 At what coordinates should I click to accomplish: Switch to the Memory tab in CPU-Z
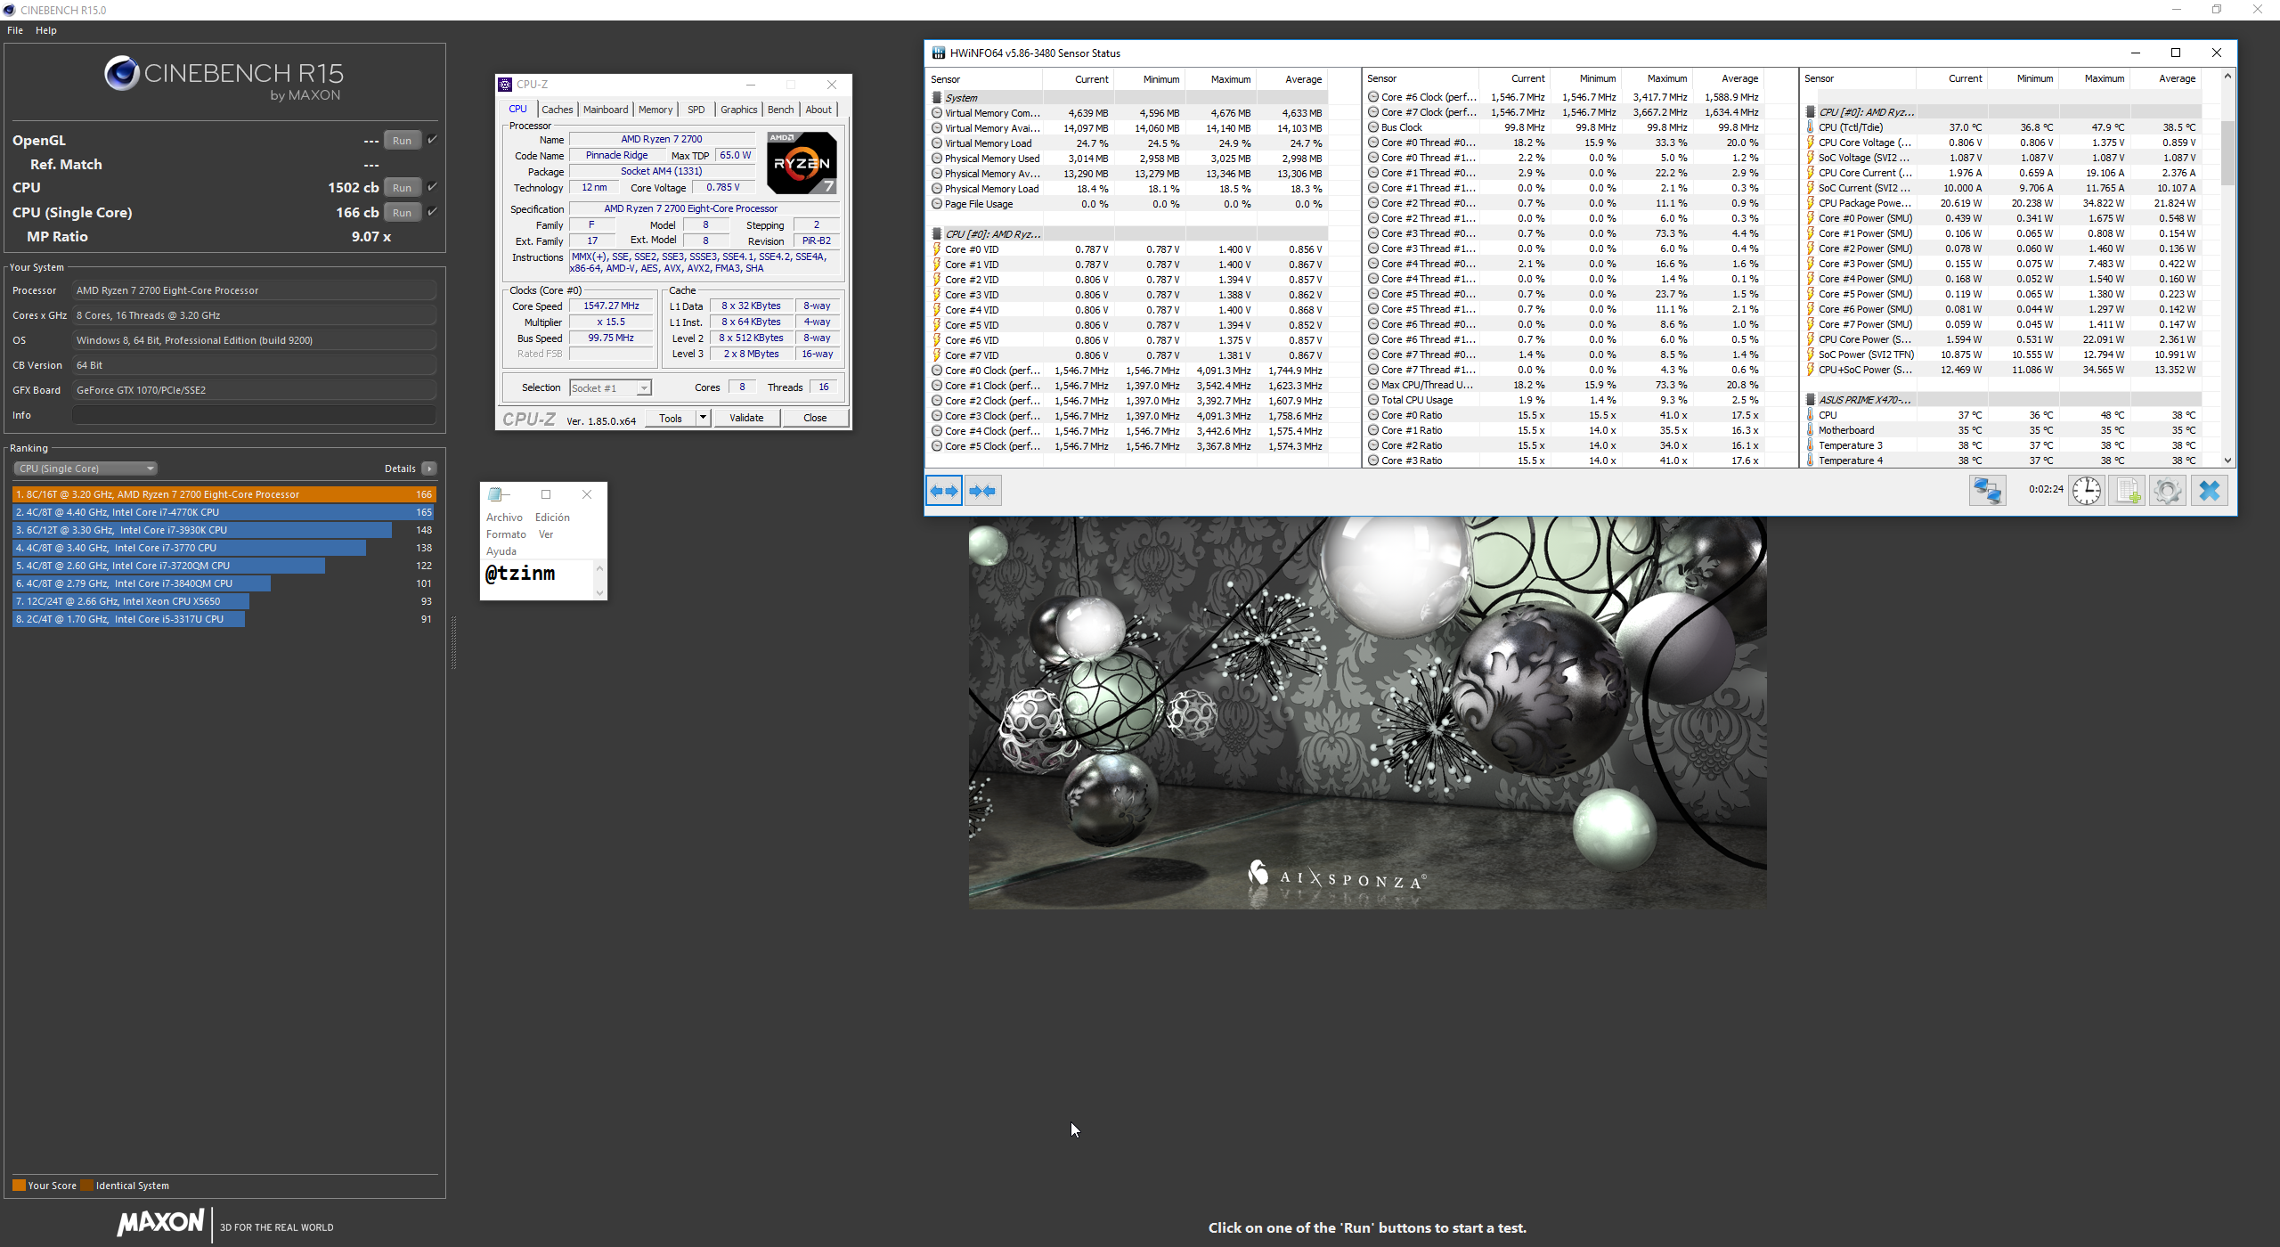(x=655, y=110)
